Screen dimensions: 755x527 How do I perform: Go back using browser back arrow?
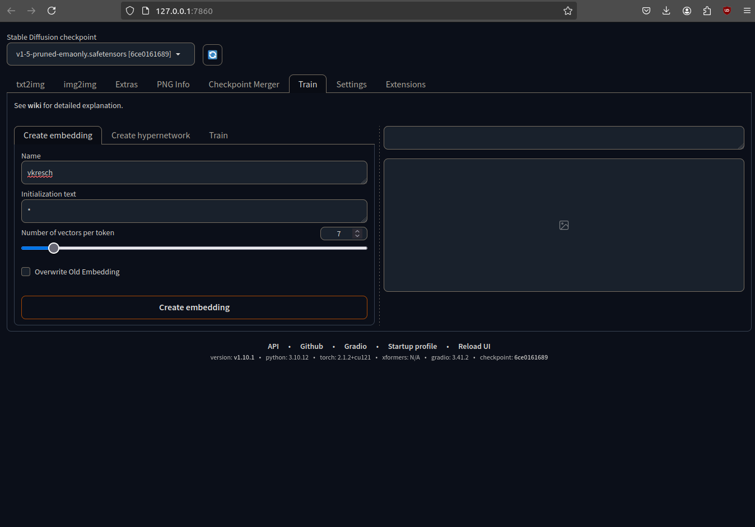click(x=11, y=11)
